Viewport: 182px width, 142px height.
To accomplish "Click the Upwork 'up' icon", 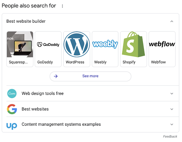I will tap(12, 126).
